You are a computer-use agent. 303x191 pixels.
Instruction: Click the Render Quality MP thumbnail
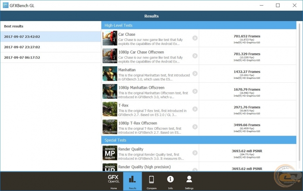(110, 153)
